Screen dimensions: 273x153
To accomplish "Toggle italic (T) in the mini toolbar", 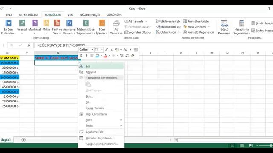I will pos(86,56).
